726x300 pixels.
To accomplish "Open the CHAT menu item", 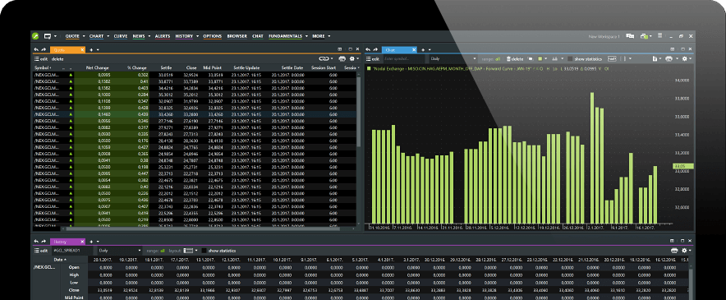I will coord(258,35).
